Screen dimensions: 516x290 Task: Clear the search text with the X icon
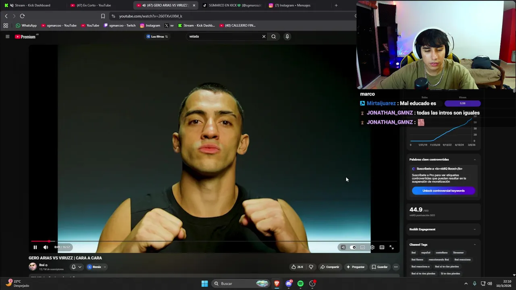[x=264, y=37]
